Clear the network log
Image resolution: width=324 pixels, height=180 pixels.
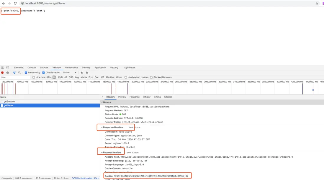point(8,72)
